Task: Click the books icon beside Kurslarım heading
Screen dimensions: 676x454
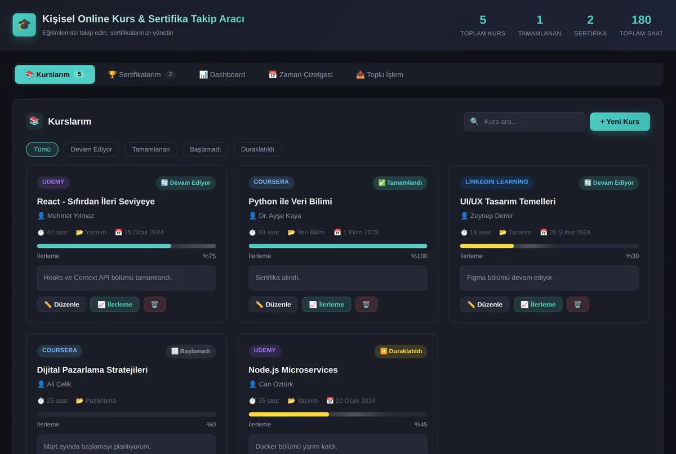Action: 34,121
